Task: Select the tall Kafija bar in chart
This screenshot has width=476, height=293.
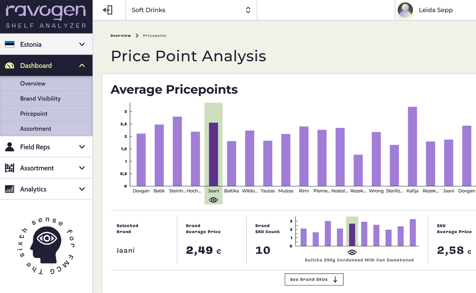Action: [412, 146]
